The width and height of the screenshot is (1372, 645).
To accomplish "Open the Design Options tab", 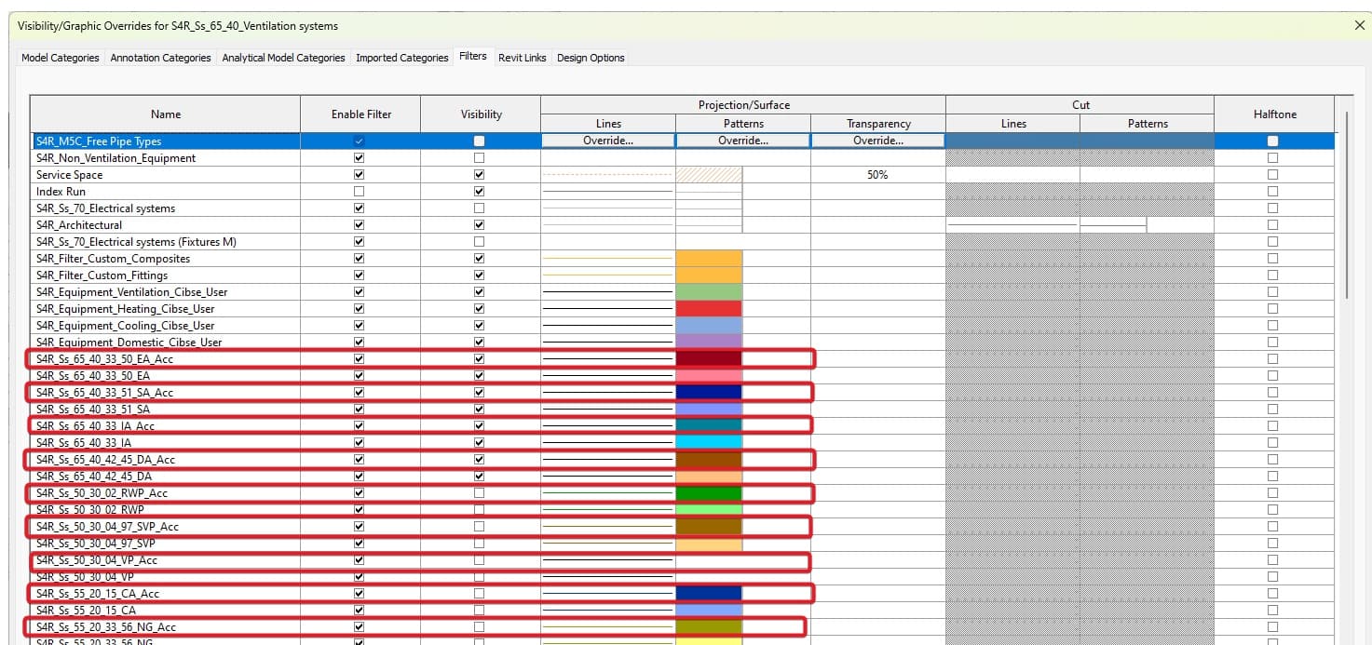I will tap(591, 58).
